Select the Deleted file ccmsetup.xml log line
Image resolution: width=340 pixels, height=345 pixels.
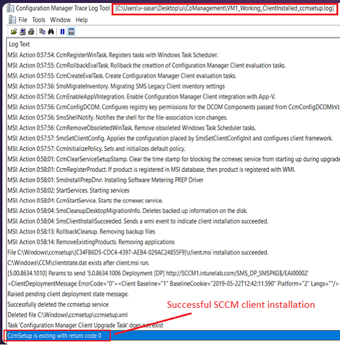click(173, 315)
